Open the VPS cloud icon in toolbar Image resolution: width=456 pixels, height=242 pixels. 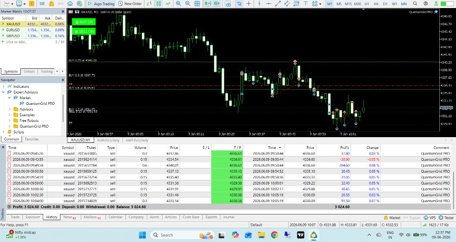pos(70,4)
